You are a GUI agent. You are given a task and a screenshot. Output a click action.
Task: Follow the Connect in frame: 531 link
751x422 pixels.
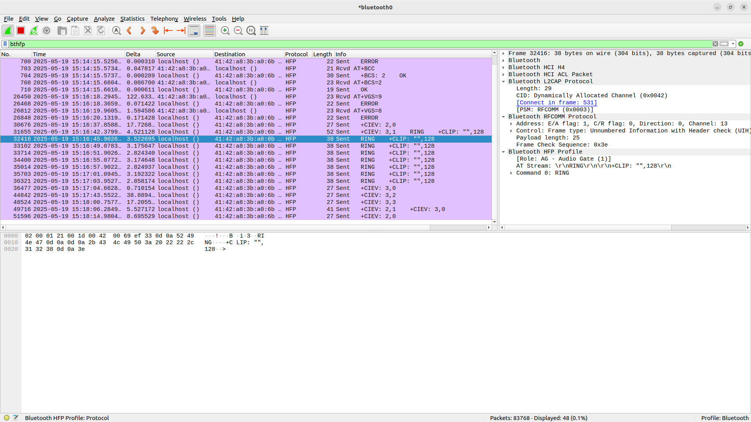(x=556, y=102)
